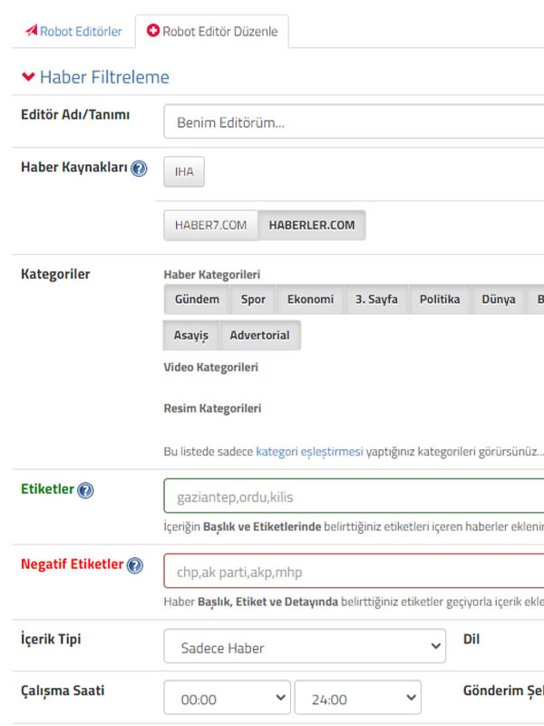Click the Resim Kategorileri label
The width and height of the screenshot is (544, 726).
212,409
